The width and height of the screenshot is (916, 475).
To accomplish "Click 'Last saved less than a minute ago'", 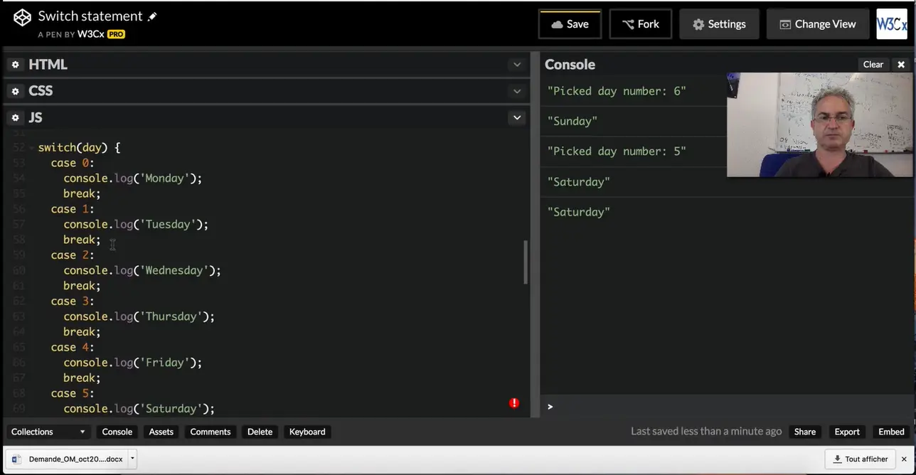I will pyautogui.click(x=706, y=432).
